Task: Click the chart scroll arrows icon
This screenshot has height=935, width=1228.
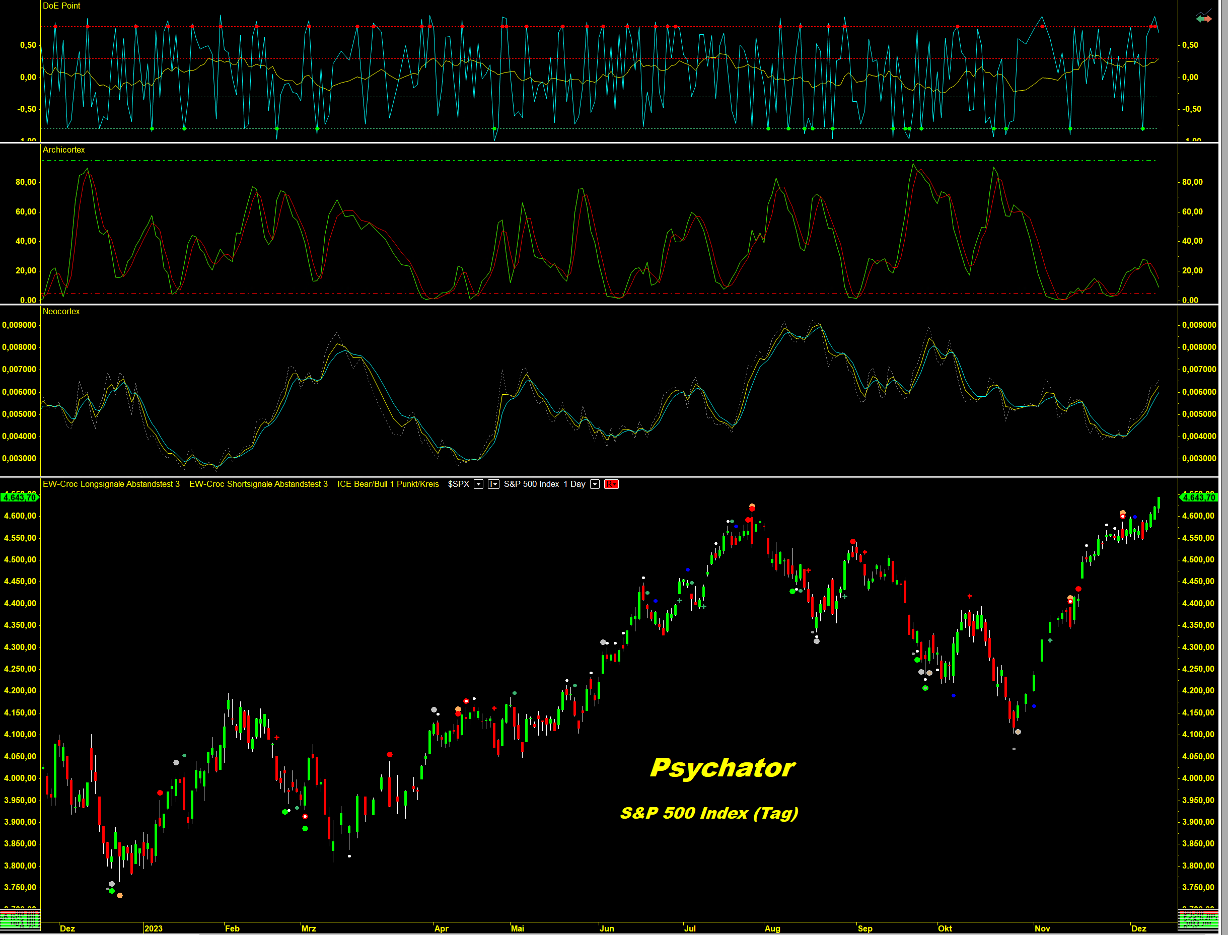Action: pos(1203,18)
